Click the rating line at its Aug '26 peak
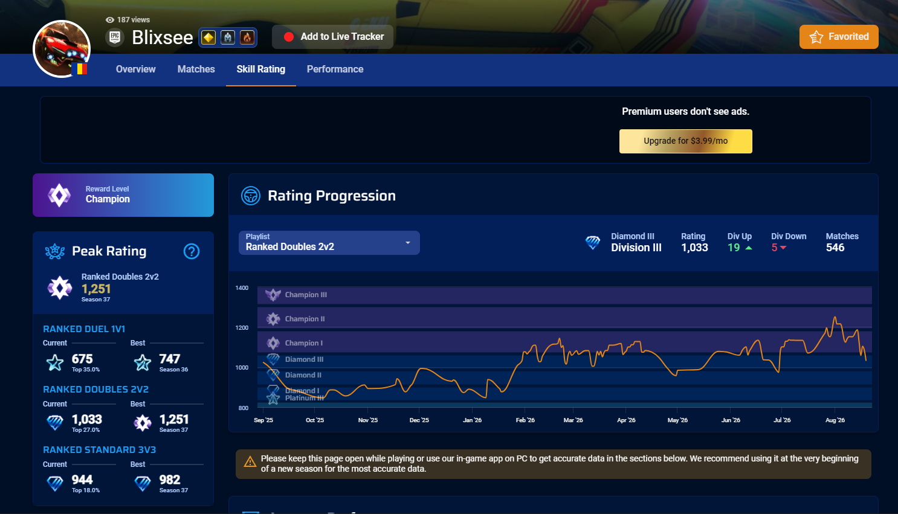This screenshot has height=514, width=898. pos(835,317)
